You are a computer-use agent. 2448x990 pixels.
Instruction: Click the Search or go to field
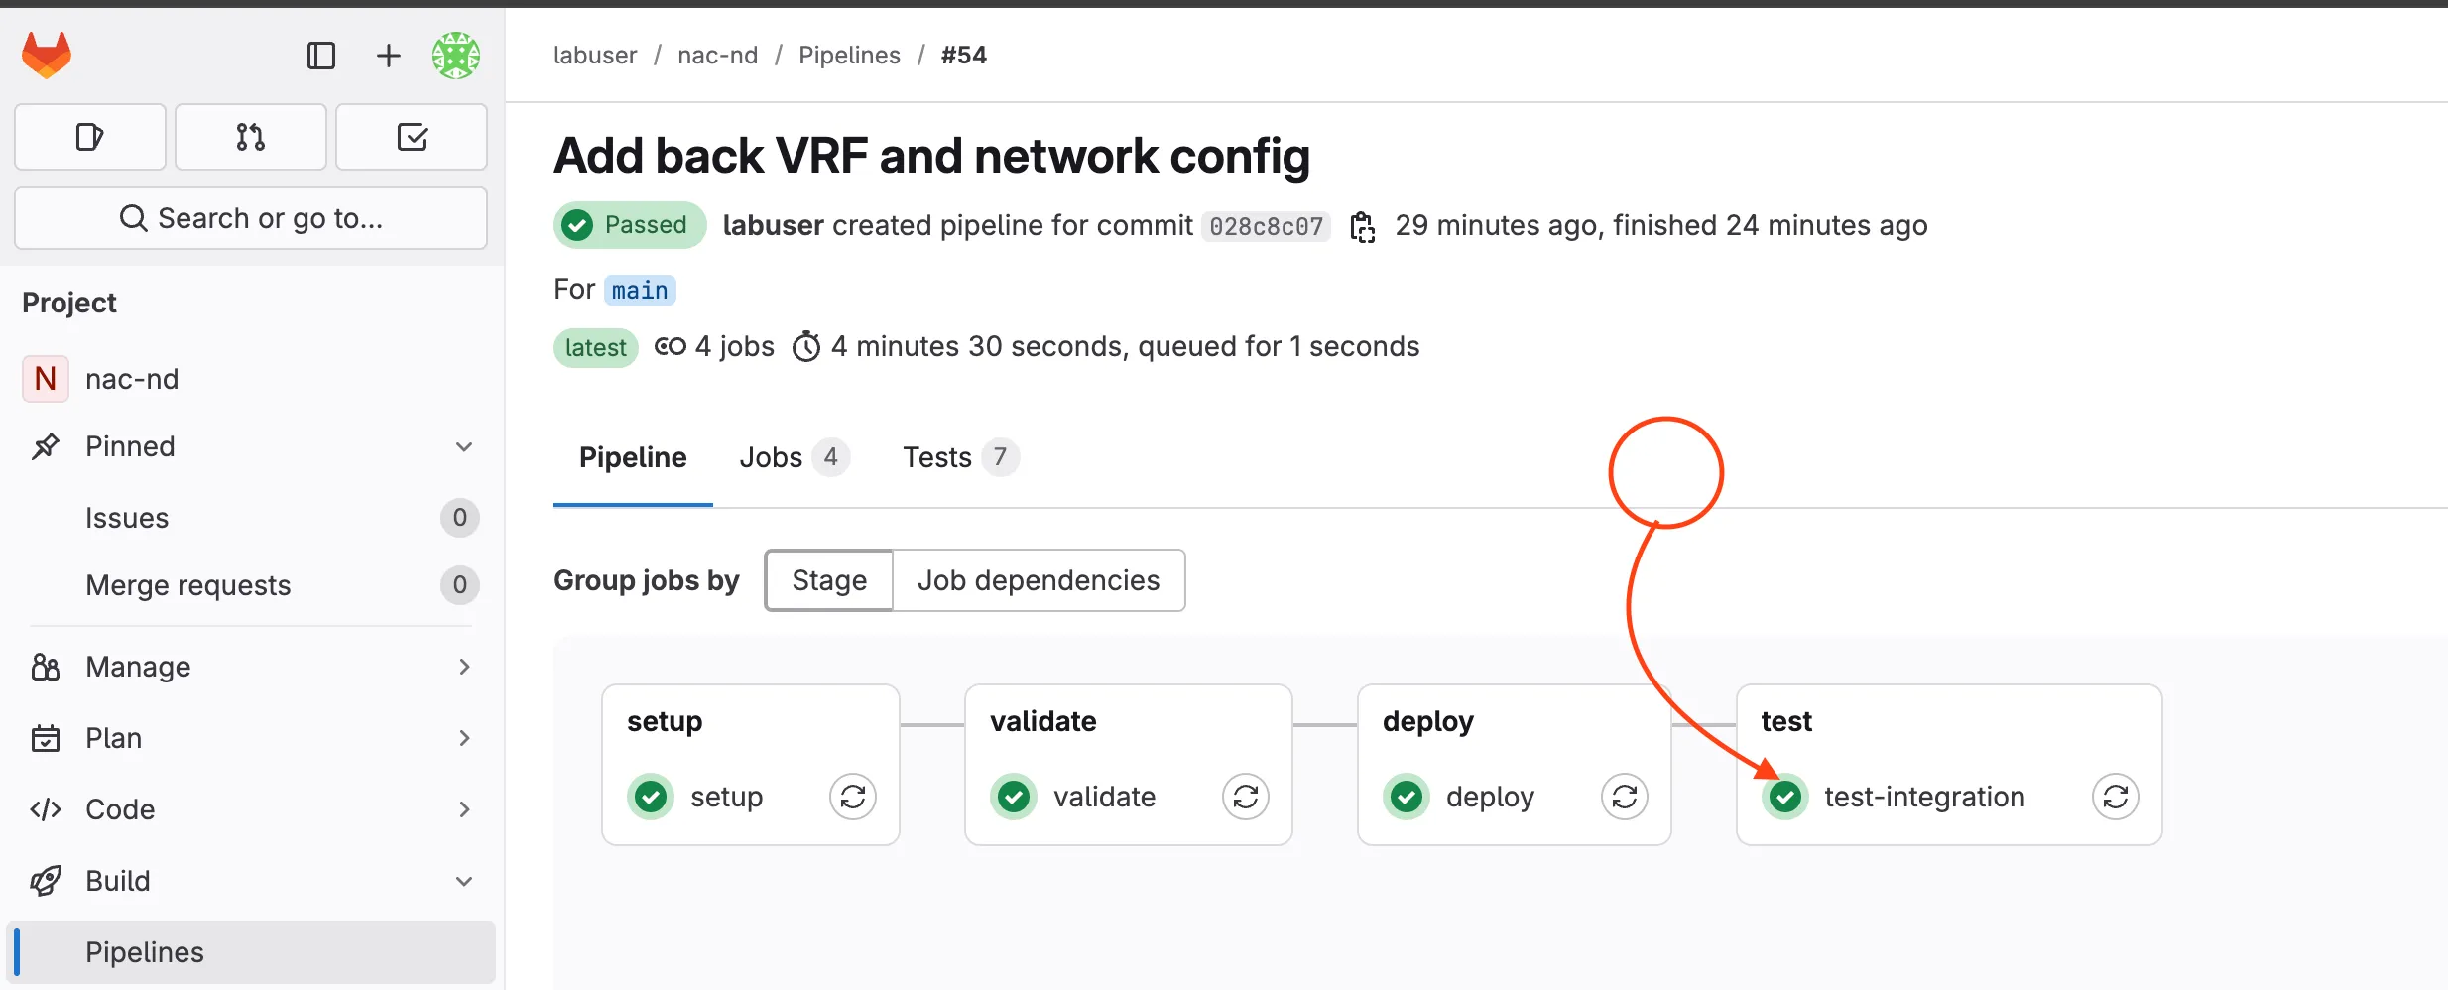point(251,217)
